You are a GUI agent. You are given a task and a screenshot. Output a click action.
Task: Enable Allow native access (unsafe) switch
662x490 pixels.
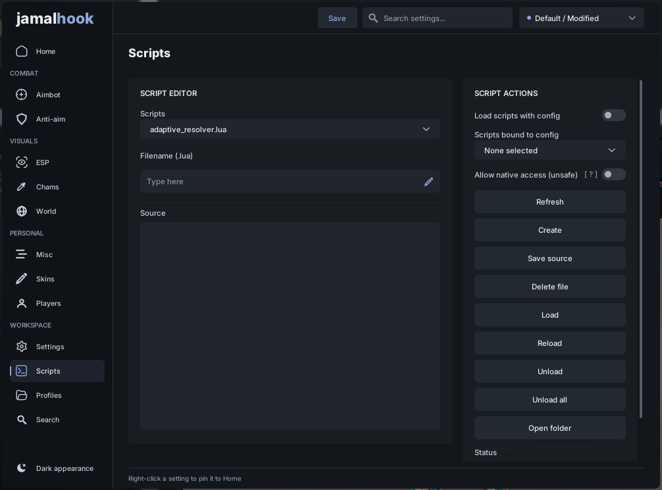coord(613,174)
